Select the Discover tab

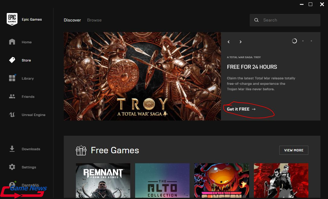pos(72,20)
